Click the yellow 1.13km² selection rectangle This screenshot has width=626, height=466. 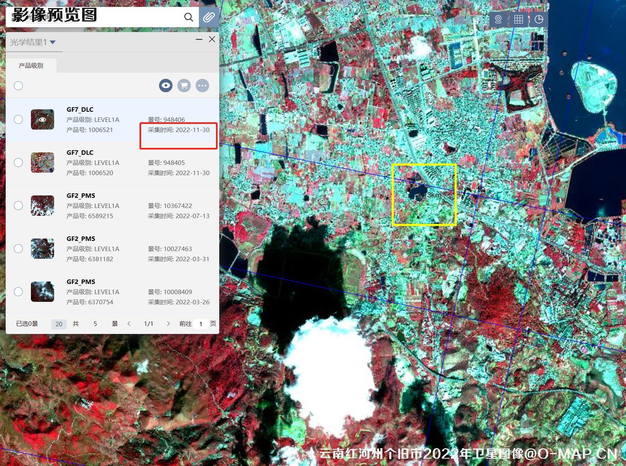point(424,195)
